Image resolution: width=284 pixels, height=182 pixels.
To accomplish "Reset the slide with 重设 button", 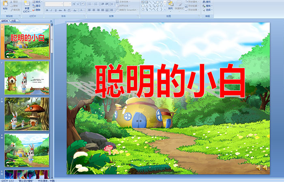I will 37,6.
